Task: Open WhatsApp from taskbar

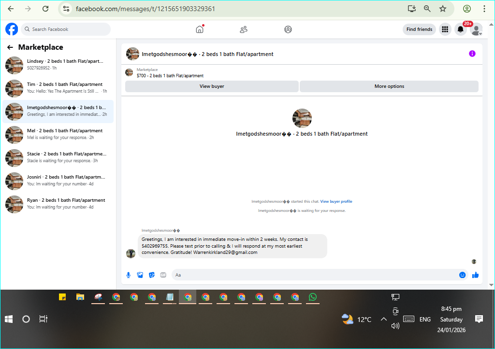Action: coord(313,297)
